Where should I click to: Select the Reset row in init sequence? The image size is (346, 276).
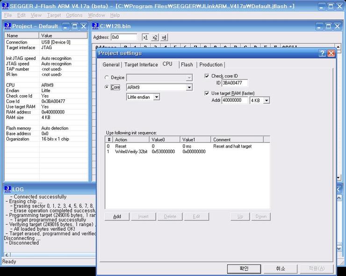pos(187,146)
